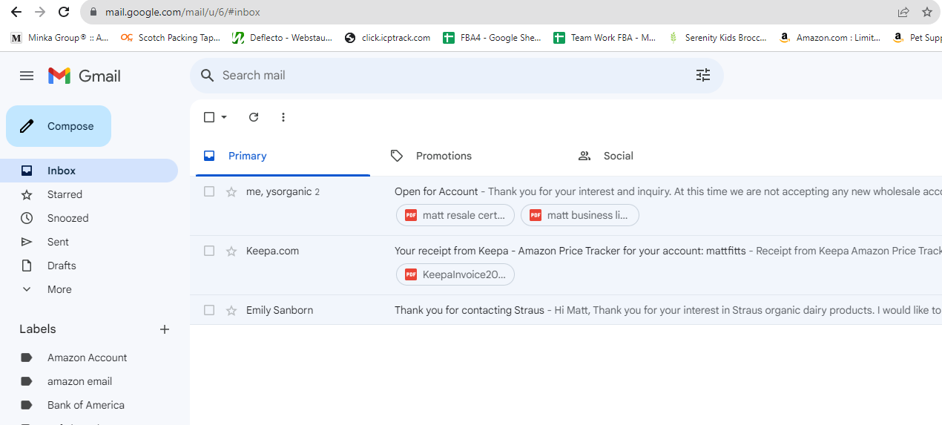Open Serenity Kids Broccoli bookmark
Viewport: 942px width, 425px height.
click(718, 38)
